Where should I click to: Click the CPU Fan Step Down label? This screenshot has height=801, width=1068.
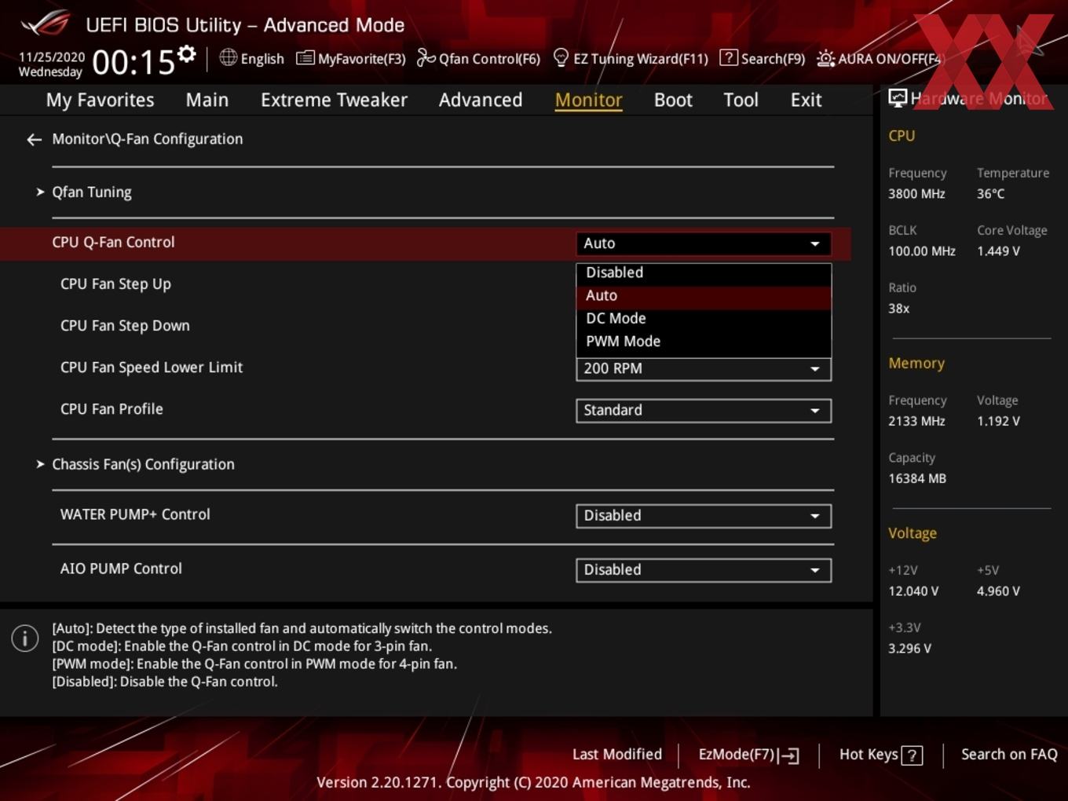125,326
